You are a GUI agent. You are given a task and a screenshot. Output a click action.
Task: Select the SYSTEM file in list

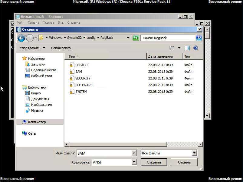pos(81,92)
